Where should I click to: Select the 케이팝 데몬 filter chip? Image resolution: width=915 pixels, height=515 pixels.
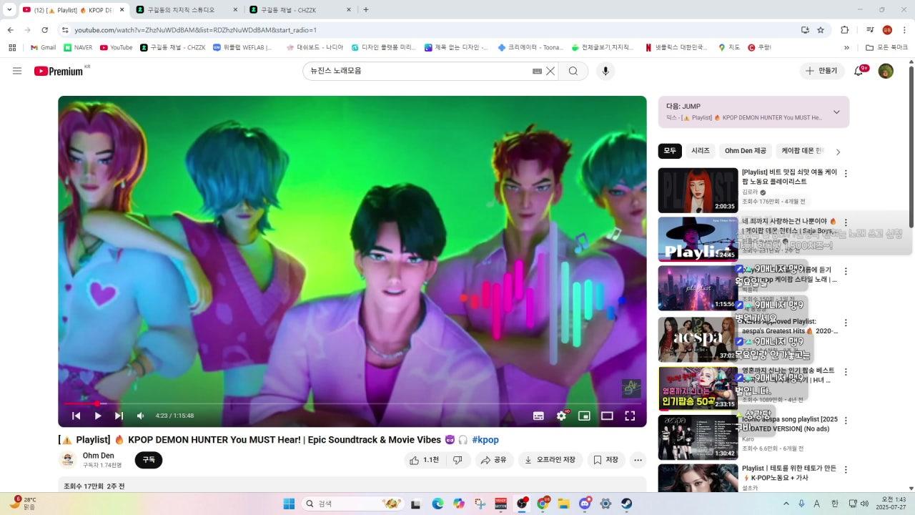(803, 151)
